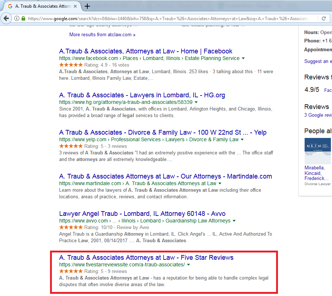Expand the Yelp result URL dropdown arrow
The height and width of the screenshot is (296, 332).
tap(242, 139)
